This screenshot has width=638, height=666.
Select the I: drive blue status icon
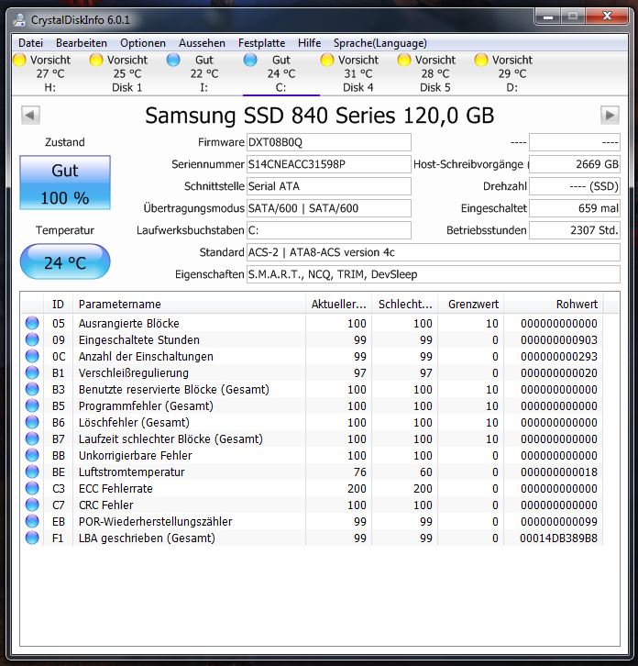point(173,60)
